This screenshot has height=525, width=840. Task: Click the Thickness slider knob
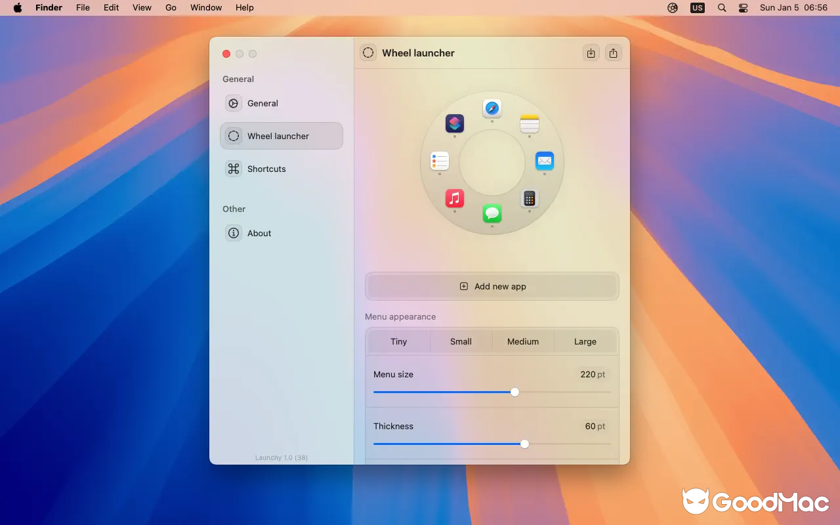click(x=524, y=444)
